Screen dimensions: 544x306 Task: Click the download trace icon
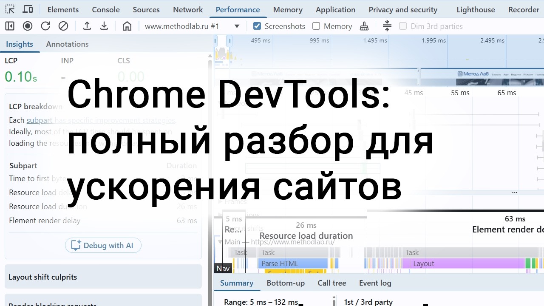pos(104,26)
